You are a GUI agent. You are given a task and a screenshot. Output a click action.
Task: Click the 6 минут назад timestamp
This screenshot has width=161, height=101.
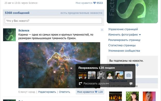[27, 92]
